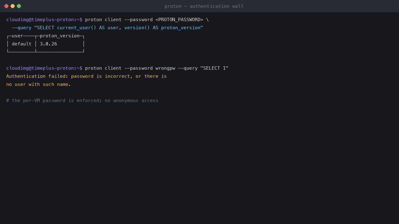Click the gray comment about per-VM password
Screen dimensions: 399x224
tap(82, 100)
